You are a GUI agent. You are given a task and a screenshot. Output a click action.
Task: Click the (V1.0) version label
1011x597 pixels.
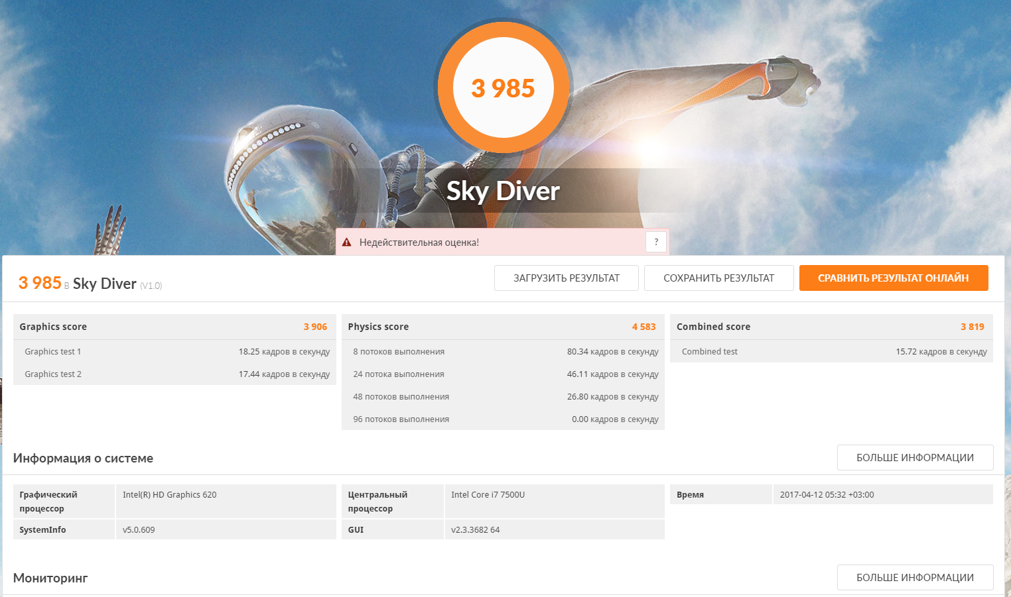(151, 286)
